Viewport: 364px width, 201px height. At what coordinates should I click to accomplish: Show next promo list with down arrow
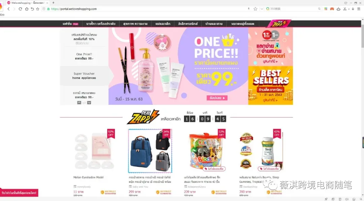point(89,102)
